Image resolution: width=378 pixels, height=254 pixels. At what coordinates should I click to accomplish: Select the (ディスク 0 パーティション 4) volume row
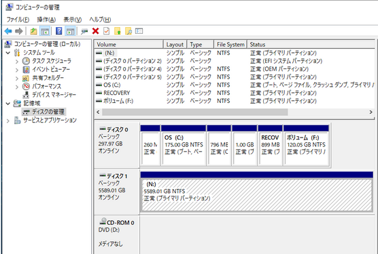click(x=235, y=69)
